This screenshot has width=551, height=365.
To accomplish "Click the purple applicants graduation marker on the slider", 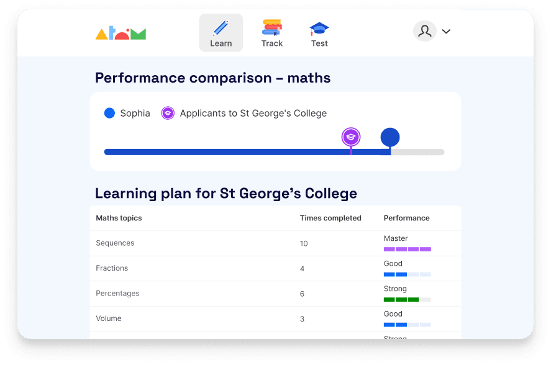I will 350,136.
